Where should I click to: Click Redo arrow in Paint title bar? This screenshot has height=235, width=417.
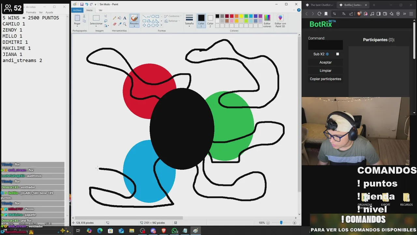tap(91, 4)
